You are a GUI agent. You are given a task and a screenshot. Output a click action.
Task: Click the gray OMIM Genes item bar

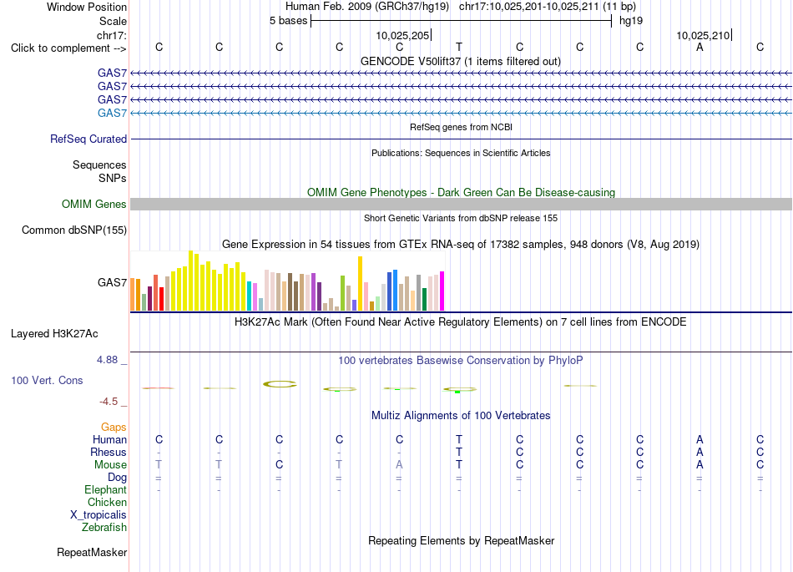tap(461, 205)
